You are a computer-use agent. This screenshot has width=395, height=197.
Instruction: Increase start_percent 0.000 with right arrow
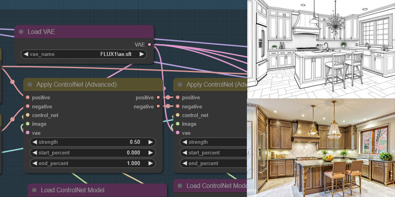[x=150, y=152]
